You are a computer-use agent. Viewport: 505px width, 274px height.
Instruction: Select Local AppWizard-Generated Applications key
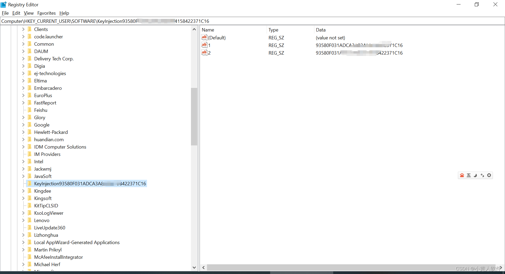coord(77,242)
